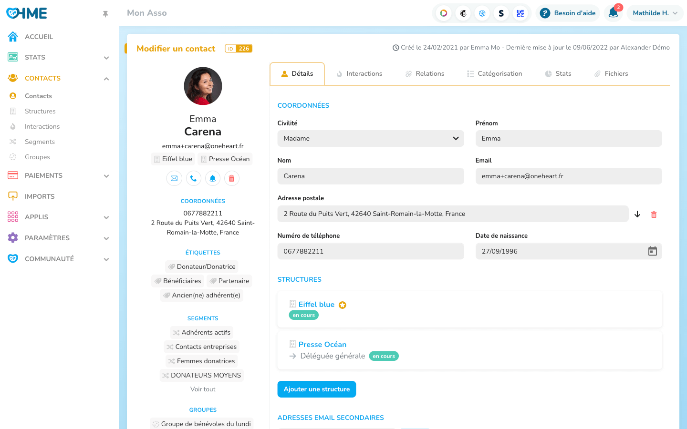687x429 pixels.
Task: Open the calendar picker for birth date
Action: (652, 251)
